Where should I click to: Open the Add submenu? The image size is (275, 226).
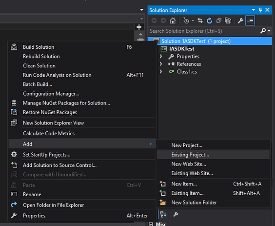pos(82,144)
